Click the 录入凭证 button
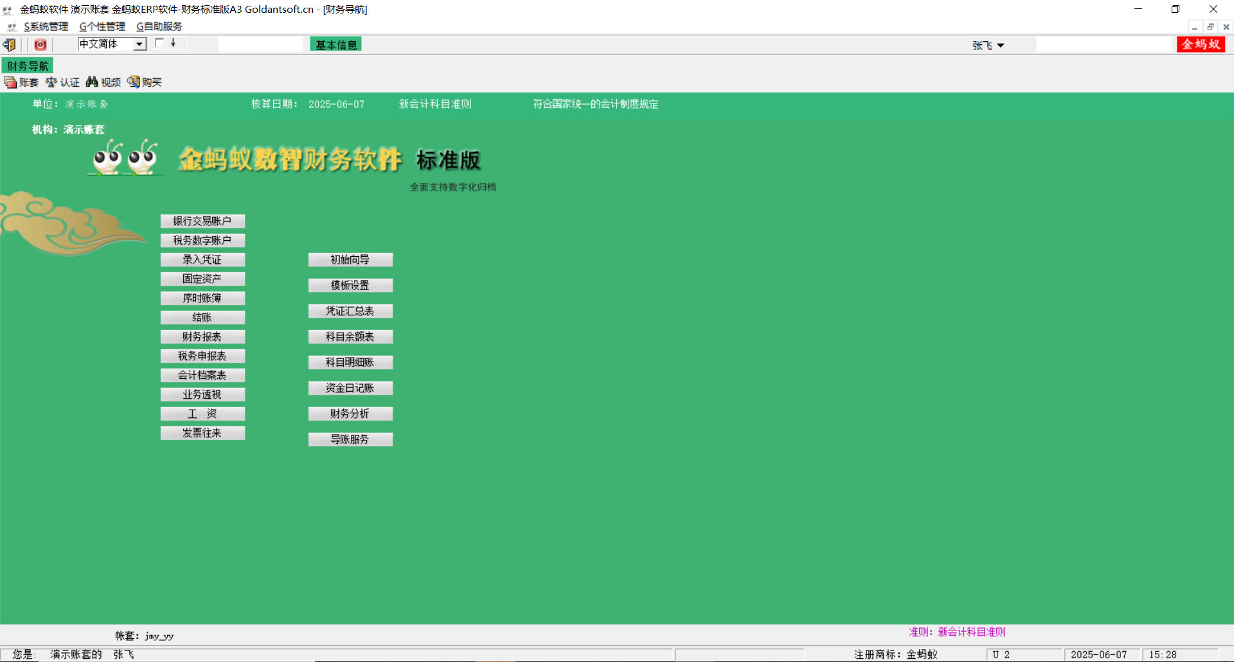This screenshot has height=662, width=1234. click(202, 259)
